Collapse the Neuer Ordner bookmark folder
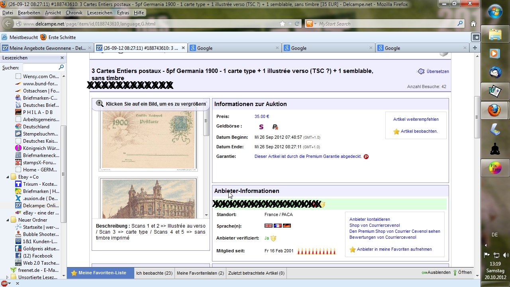 8,220
